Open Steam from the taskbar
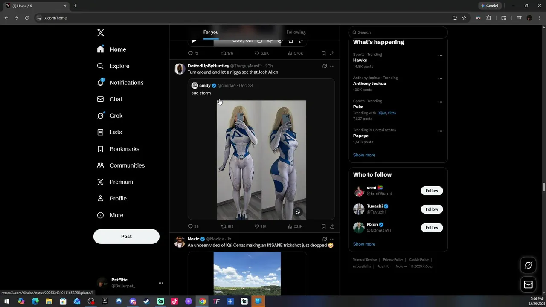This screenshot has width=546, height=307. pyautogui.click(x=146, y=301)
